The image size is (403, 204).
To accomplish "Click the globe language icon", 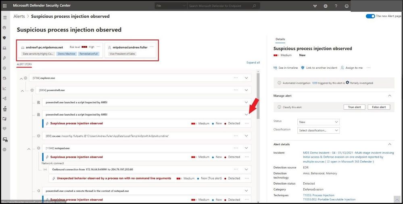I will [x=326, y=6].
